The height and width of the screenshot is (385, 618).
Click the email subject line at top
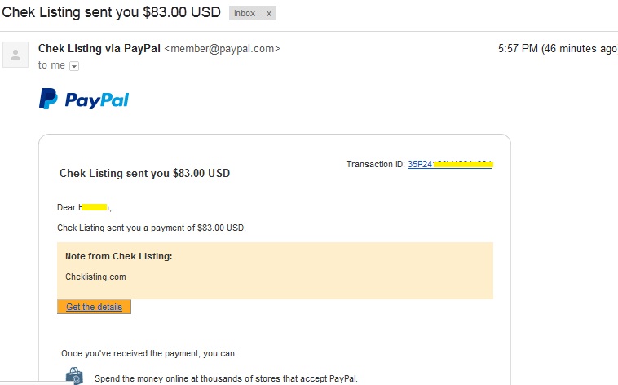click(113, 13)
